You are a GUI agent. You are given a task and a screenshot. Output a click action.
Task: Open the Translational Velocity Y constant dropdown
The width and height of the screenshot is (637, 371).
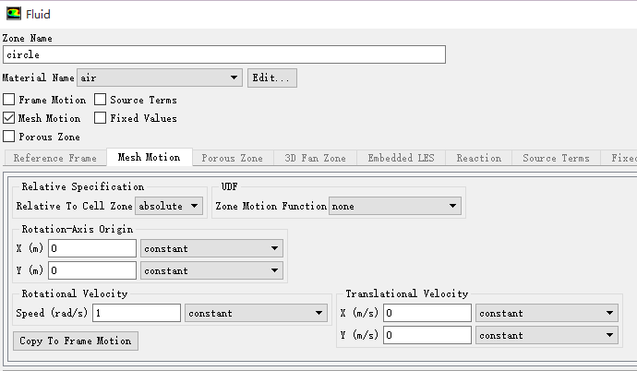tap(547, 335)
